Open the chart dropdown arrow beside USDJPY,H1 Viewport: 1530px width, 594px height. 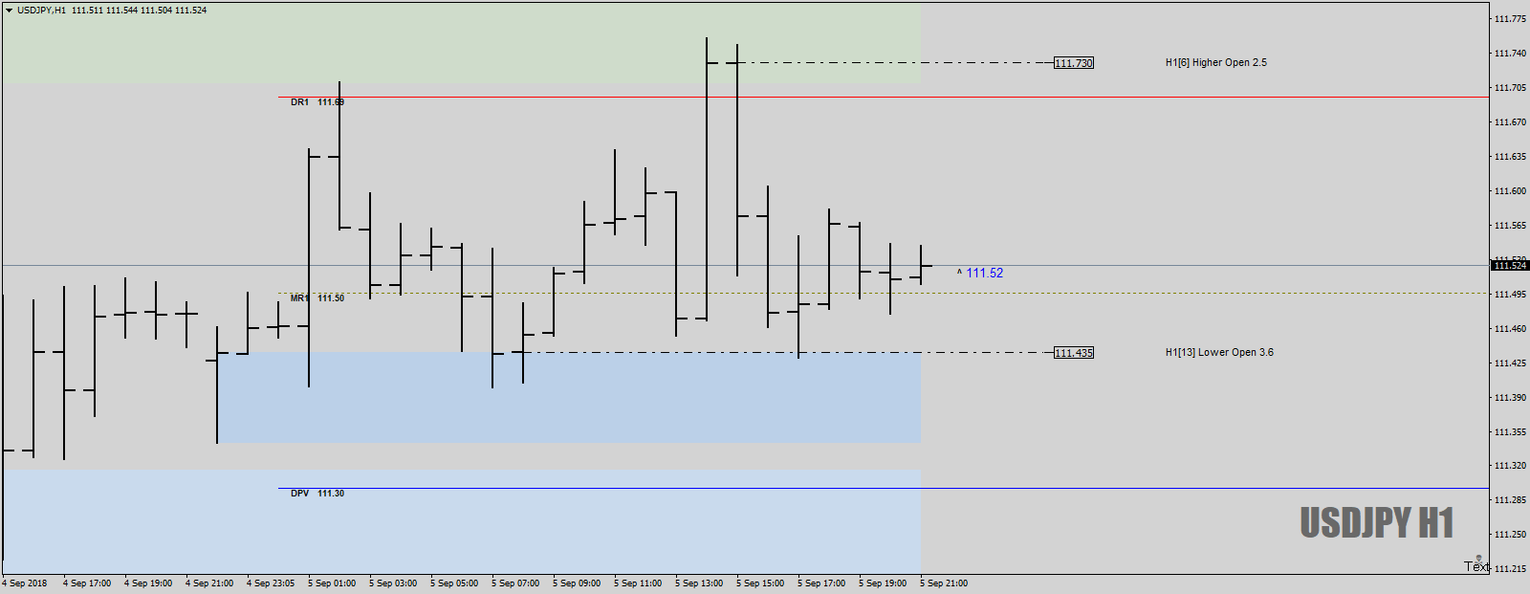(9, 11)
